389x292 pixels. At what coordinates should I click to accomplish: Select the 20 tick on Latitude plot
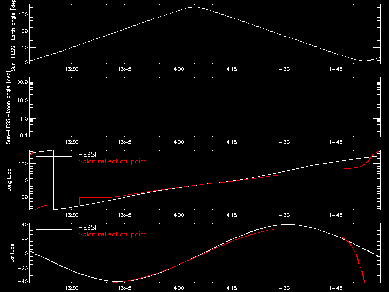click(x=25, y=238)
